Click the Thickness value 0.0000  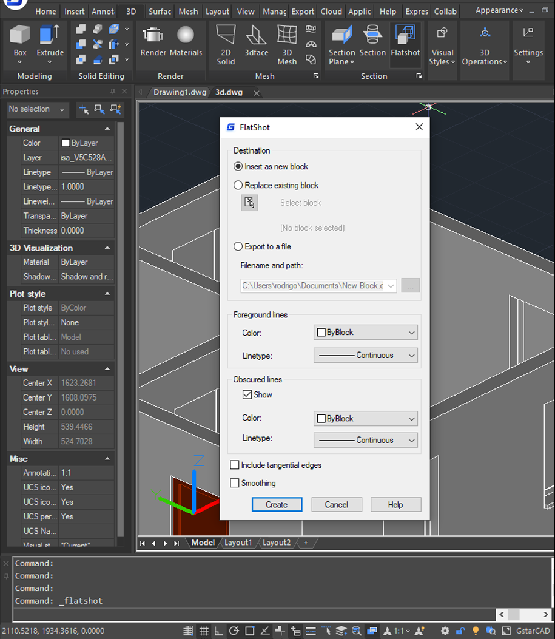[x=86, y=231]
